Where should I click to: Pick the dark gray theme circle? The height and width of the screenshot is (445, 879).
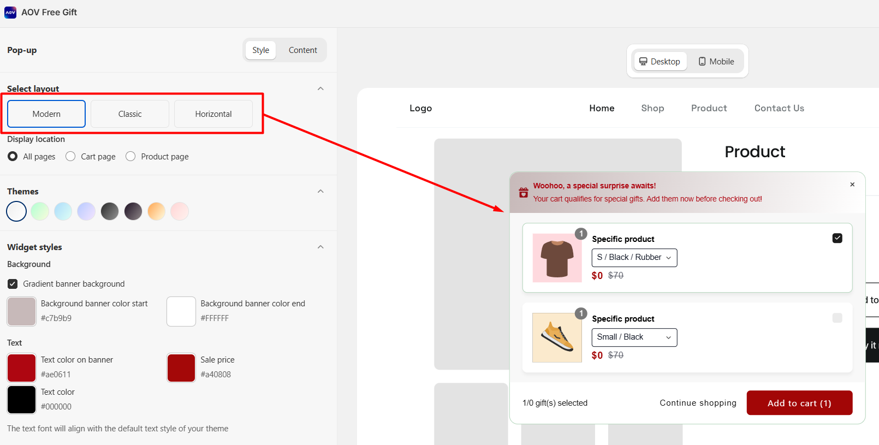[x=110, y=211]
